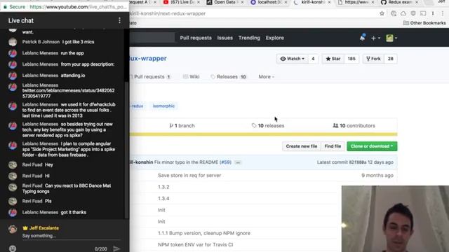View 10 releases
The height and width of the screenshot is (252, 449).
point(268,126)
